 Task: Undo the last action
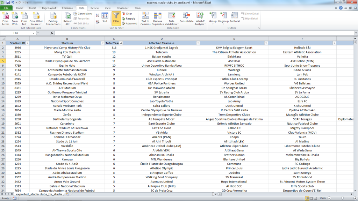point(13,2)
